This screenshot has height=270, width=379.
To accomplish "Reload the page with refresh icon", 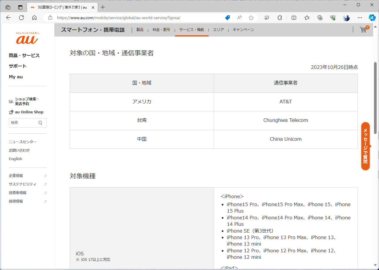I will click(x=21, y=18).
